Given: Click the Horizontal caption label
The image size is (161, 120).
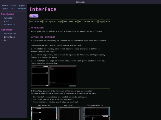Looking at the screenshot, I should coord(44,105).
